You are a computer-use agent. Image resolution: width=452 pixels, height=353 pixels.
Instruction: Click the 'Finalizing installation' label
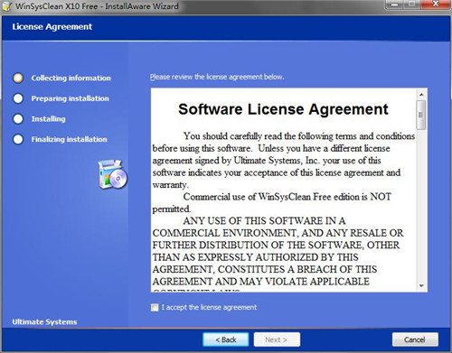click(x=70, y=139)
